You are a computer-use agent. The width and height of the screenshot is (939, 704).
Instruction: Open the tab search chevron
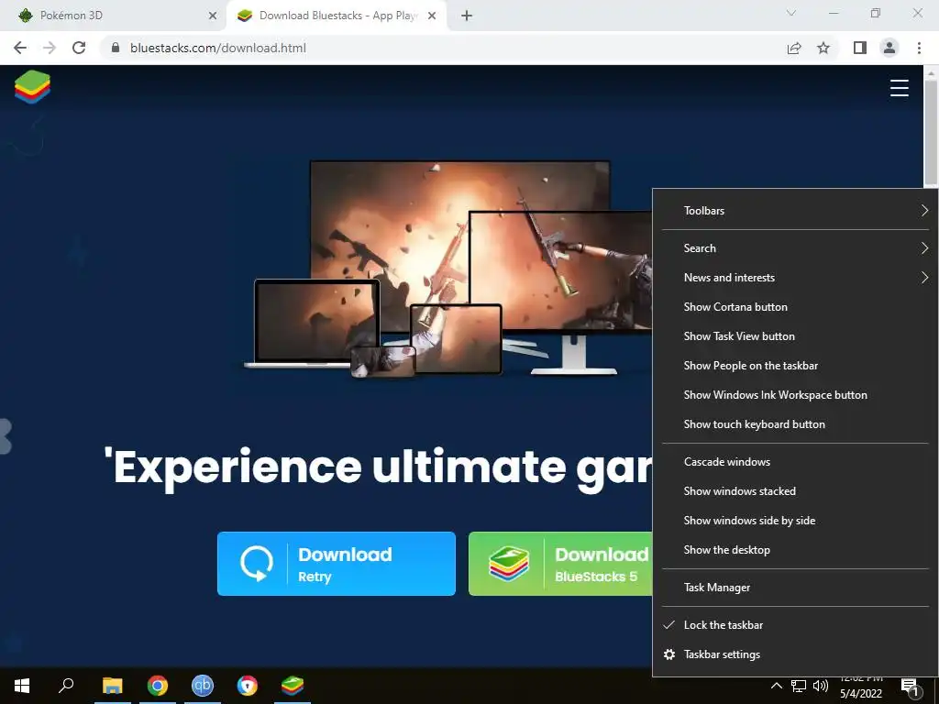tap(791, 13)
